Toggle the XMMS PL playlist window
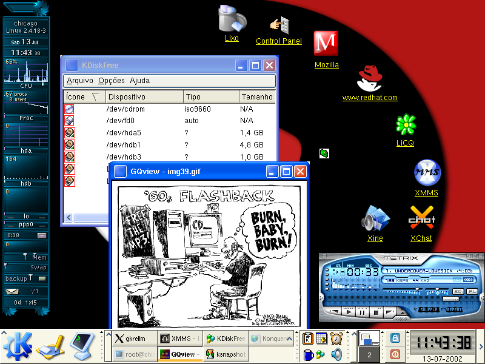Image resolution: width=485 pixels, height=364 pixels. click(x=472, y=292)
